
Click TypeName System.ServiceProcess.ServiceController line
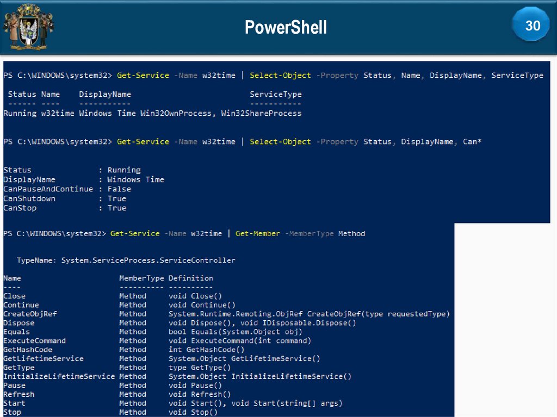pyautogui.click(x=126, y=260)
